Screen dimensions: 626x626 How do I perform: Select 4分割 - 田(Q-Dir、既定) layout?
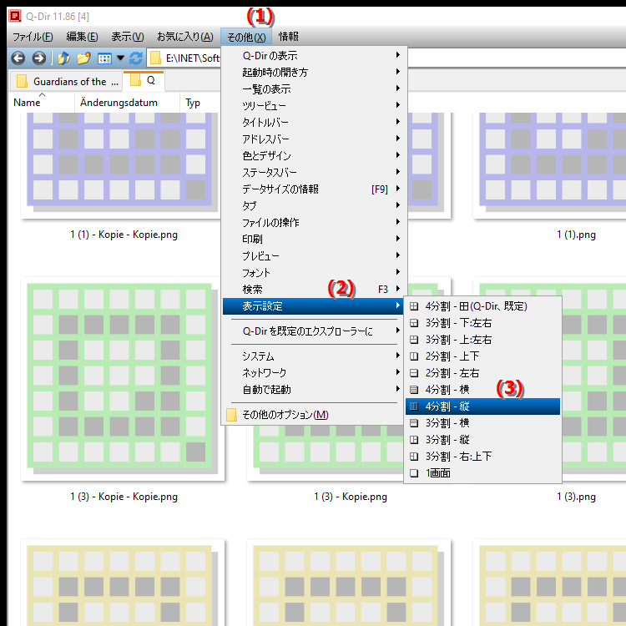[482, 306]
